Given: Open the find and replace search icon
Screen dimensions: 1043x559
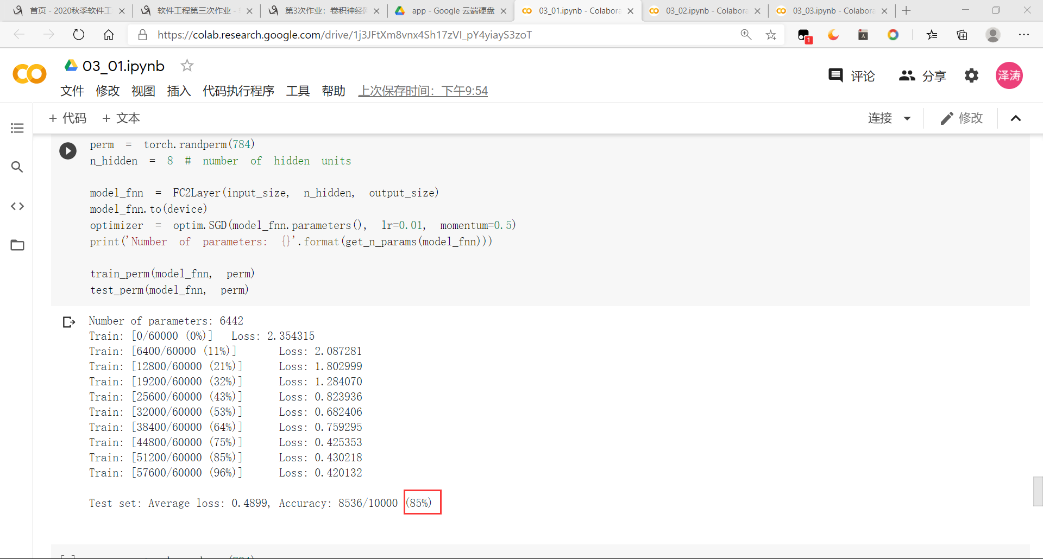Looking at the screenshot, I should 17,167.
